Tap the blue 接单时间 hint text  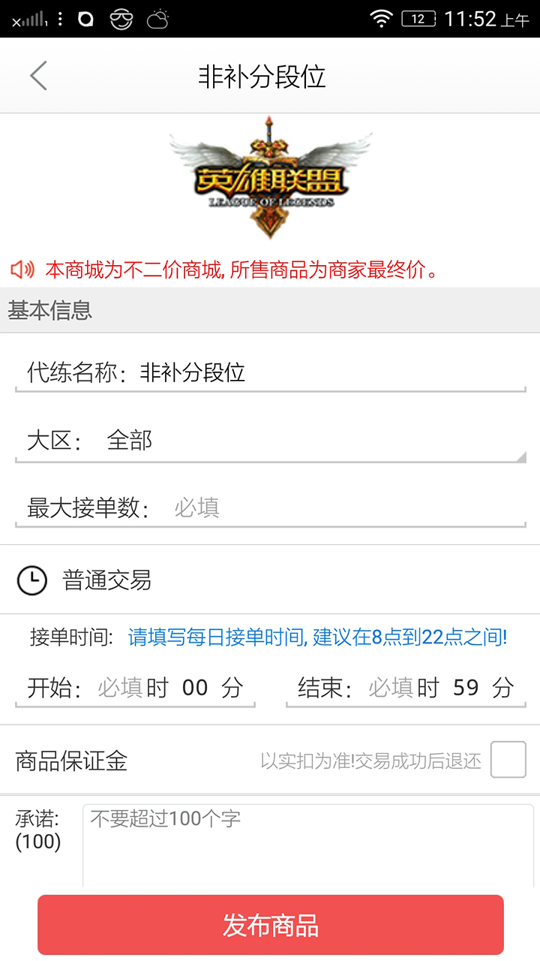tap(317, 638)
